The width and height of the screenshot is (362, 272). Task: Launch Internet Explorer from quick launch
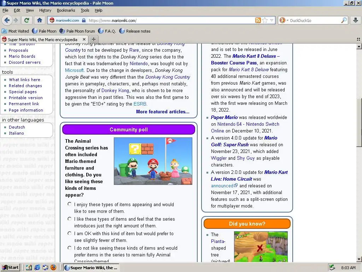coord(37,267)
